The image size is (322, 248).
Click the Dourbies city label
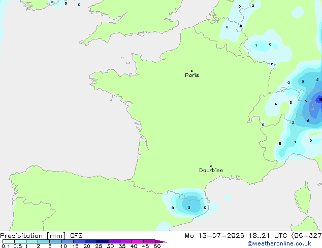[x=211, y=170]
